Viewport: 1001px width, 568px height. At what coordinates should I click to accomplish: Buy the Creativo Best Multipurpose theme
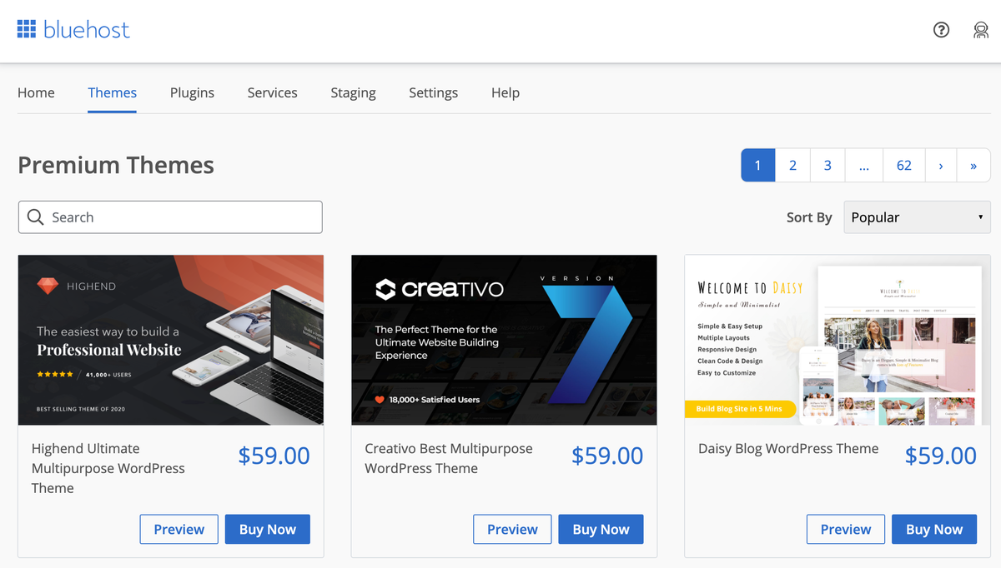click(x=601, y=529)
